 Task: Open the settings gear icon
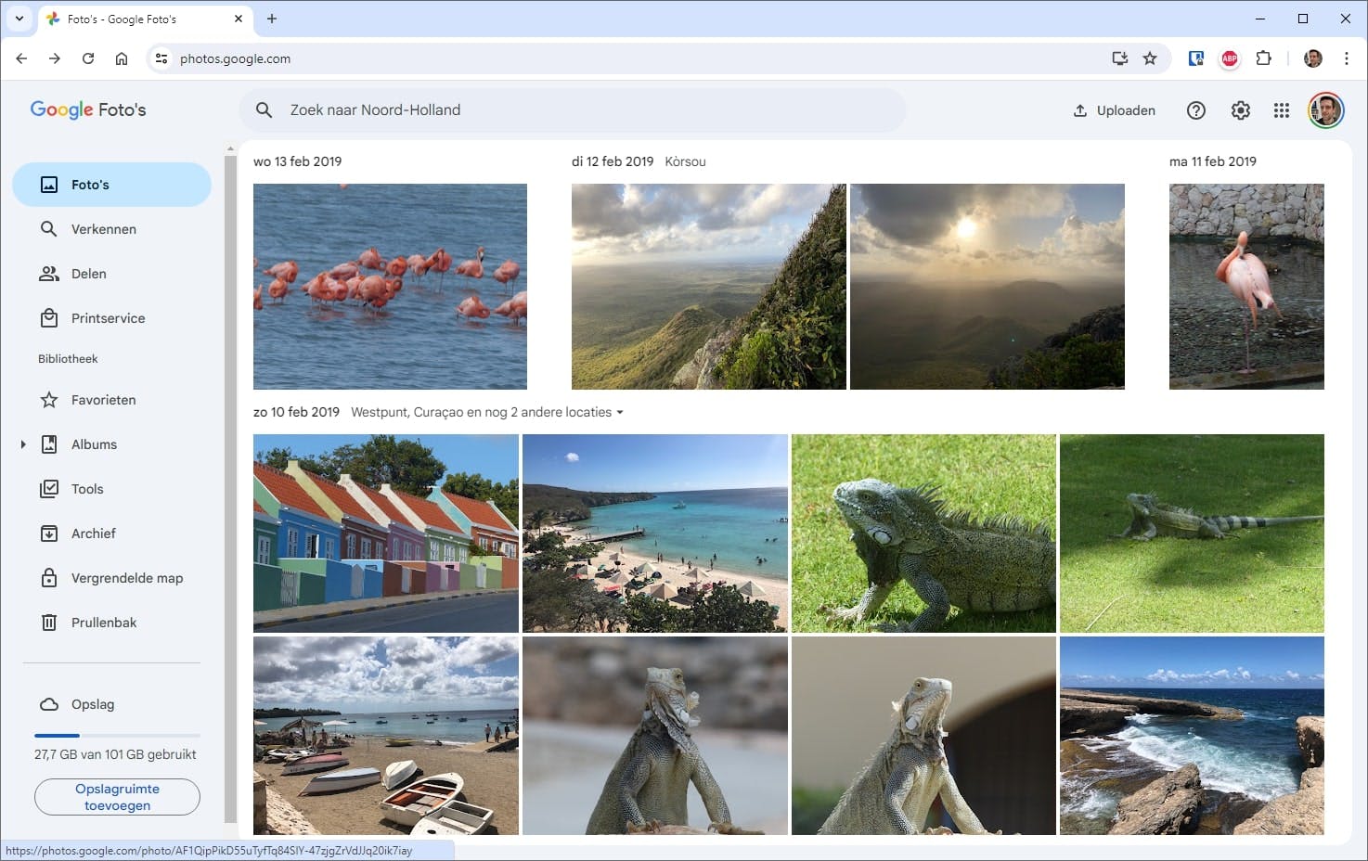tap(1241, 110)
